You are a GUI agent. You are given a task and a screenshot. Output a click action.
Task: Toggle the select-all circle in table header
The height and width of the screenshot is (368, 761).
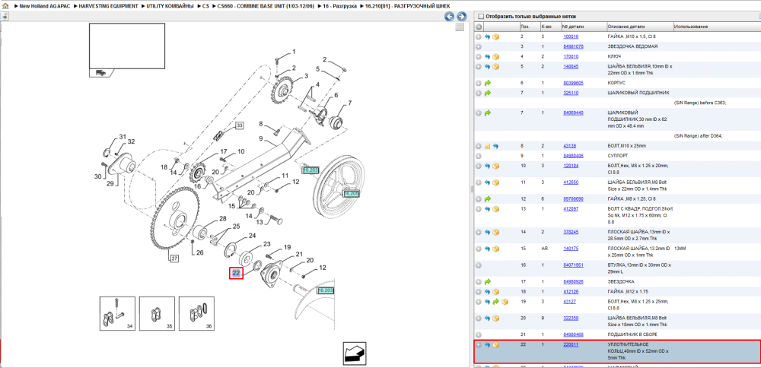(479, 27)
